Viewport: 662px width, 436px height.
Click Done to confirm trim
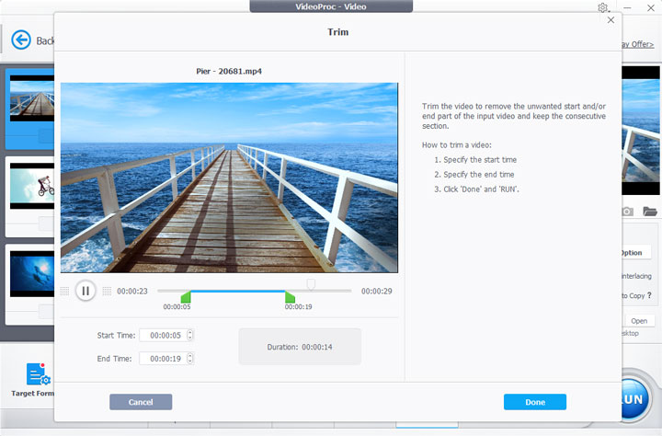(x=535, y=402)
